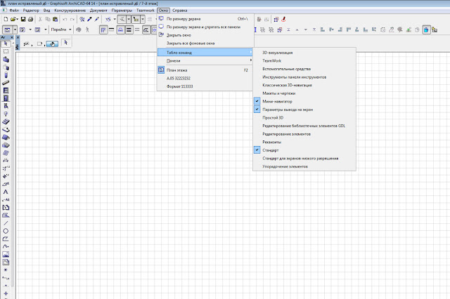Viewport: 450px width, 299px height.
Task: Open dropdown arrow beside the cursor snap button
Action: [x=143, y=19]
